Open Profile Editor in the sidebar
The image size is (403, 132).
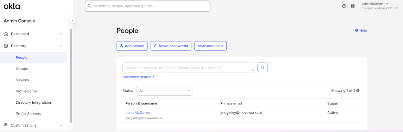pos(26,91)
